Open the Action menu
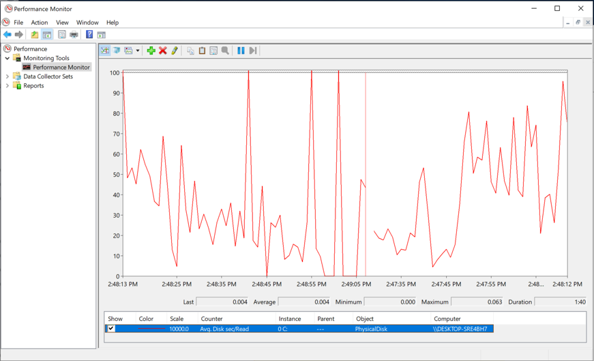This screenshot has width=594, height=361. click(40, 23)
